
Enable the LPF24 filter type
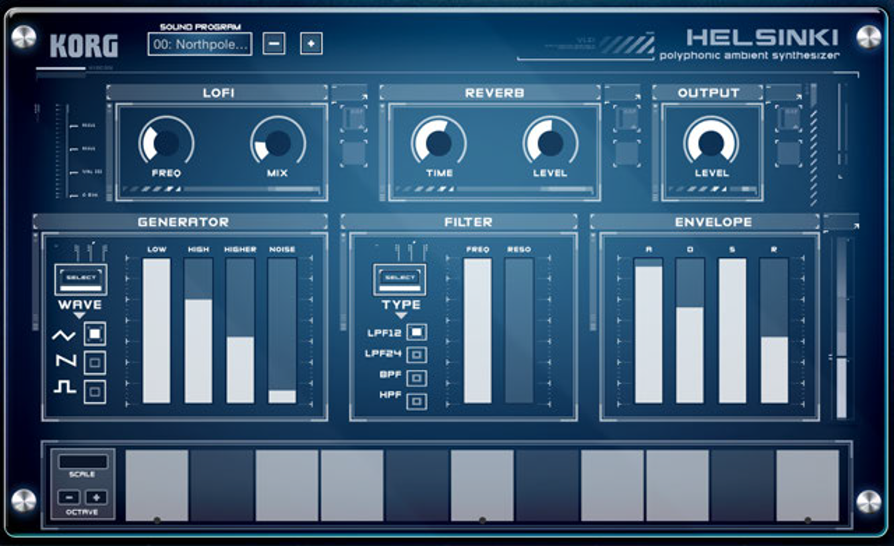tap(416, 355)
